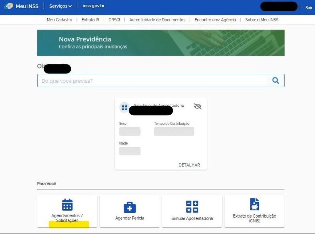The image size is (315, 234).
Task: Open the inss.gov.br link in header
Action: [94, 6]
